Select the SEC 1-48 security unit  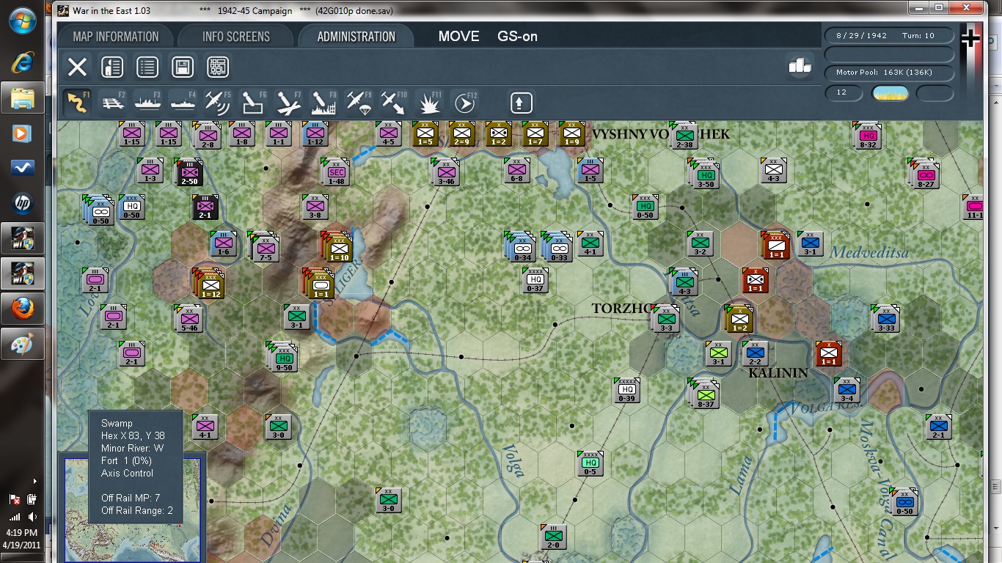336,172
